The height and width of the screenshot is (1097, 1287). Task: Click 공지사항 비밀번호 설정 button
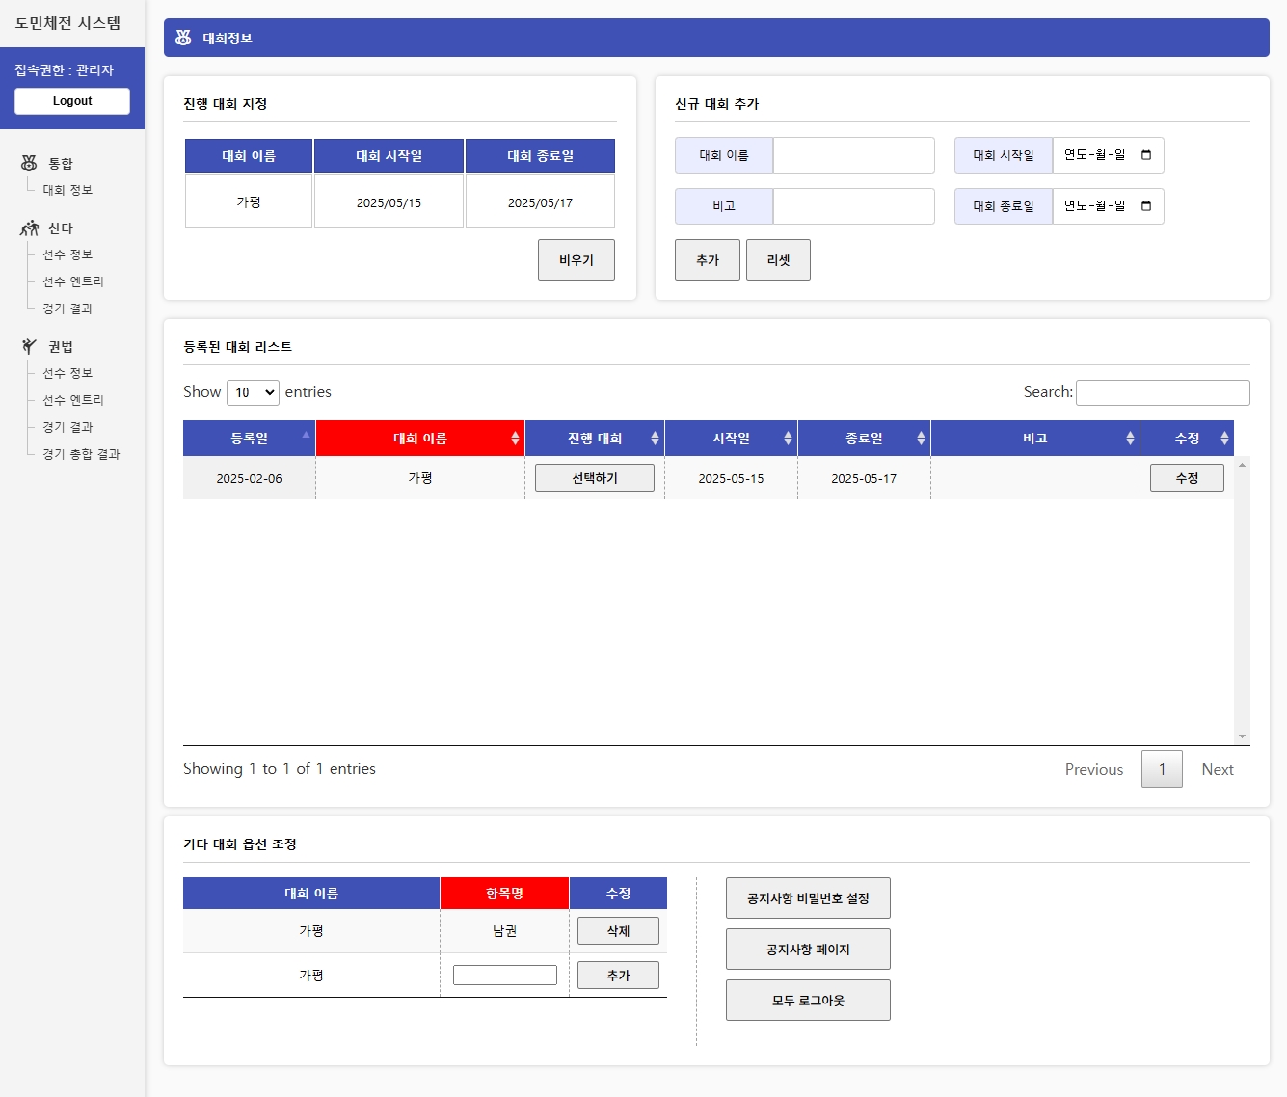[x=808, y=898]
